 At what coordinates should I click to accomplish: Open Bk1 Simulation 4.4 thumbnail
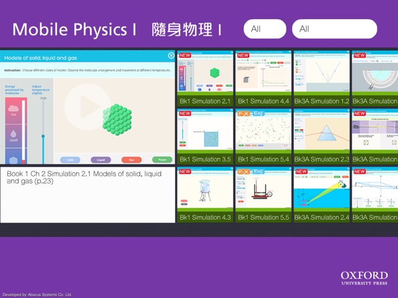(263, 78)
